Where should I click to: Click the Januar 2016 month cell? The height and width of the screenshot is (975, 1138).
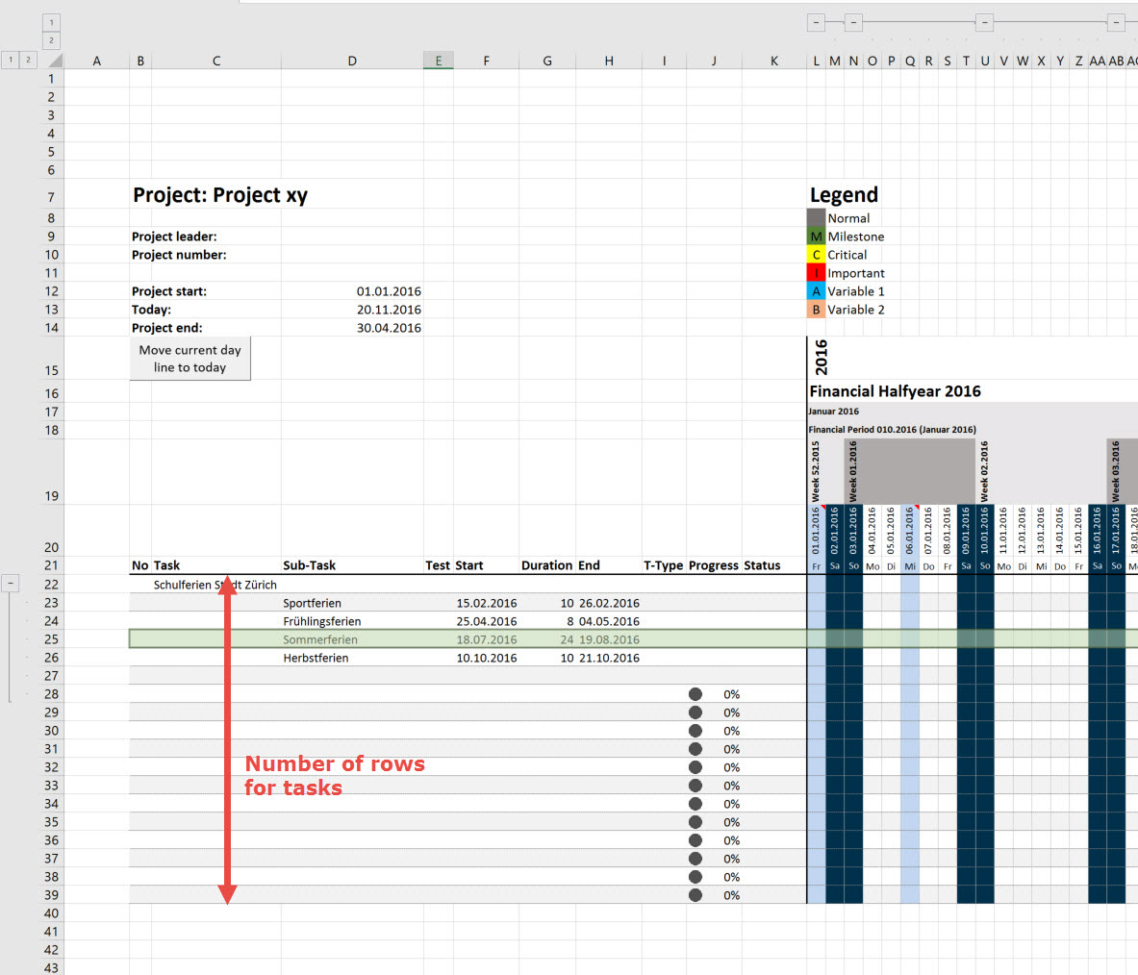coord(833,411)
